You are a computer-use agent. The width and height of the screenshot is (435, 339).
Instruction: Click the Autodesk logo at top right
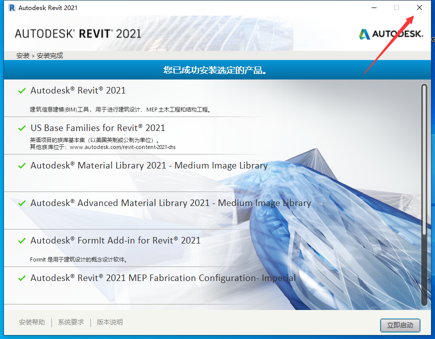click(390, 34)
